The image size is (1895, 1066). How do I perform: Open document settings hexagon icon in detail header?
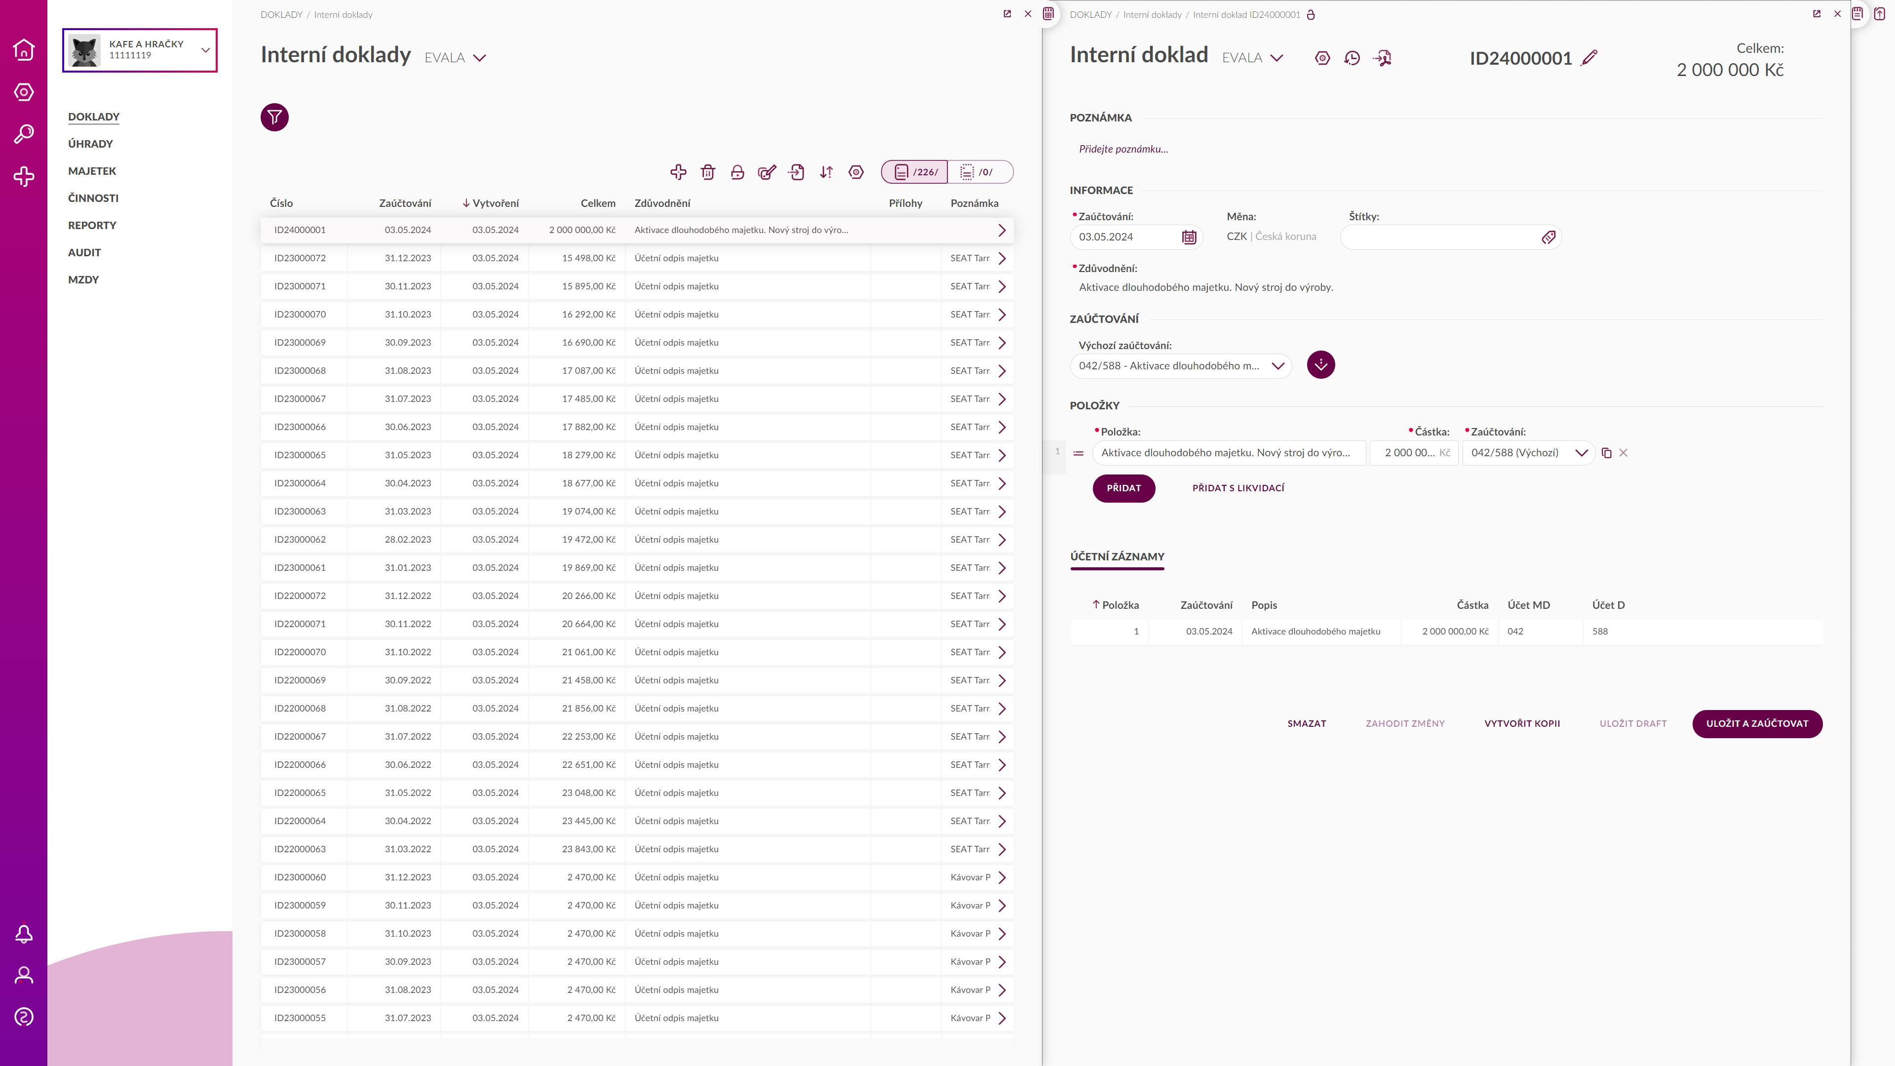tap(1322, 58)
